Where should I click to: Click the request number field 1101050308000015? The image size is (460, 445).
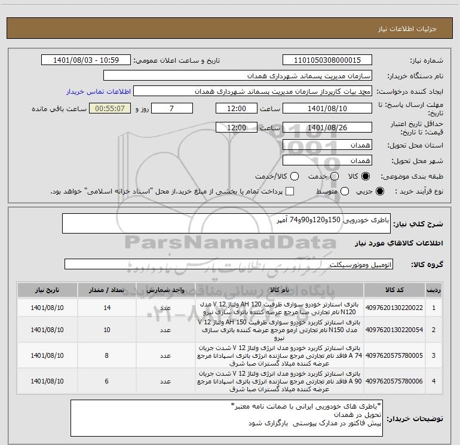click(327, 60)
